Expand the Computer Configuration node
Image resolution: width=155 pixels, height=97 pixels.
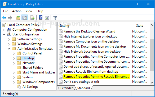(x=4, y=30)
